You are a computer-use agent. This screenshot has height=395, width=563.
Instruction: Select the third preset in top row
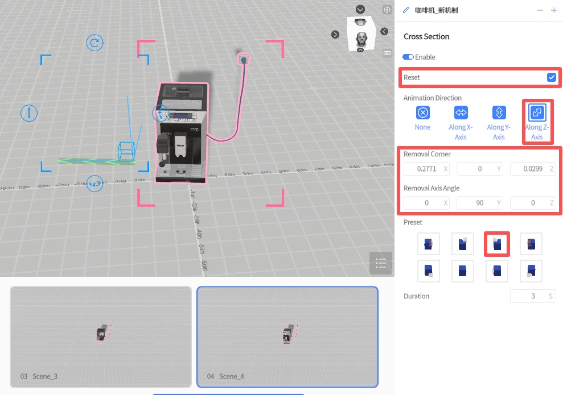point(496,244)
